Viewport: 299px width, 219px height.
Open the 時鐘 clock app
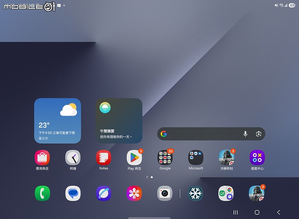pyautogui.click(x=73, y=157)
